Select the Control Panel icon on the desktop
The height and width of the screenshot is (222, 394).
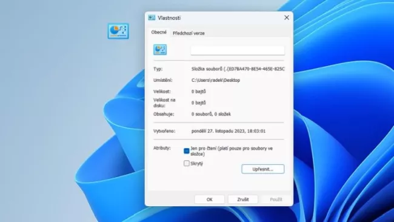coord(118,31)
